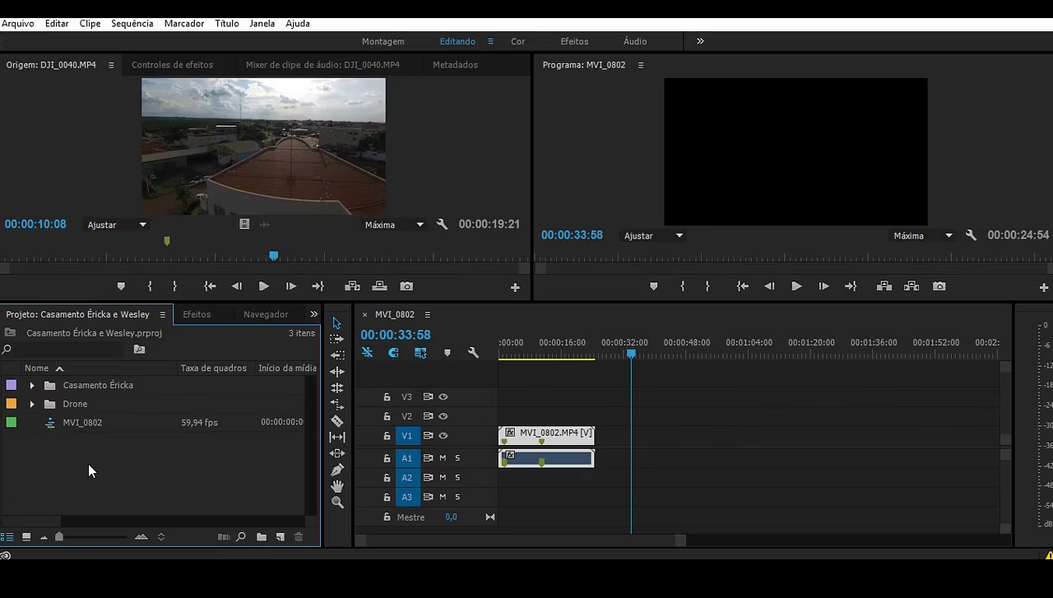
Task: Open Program monitor settings wrench
Action: [971, 235]
